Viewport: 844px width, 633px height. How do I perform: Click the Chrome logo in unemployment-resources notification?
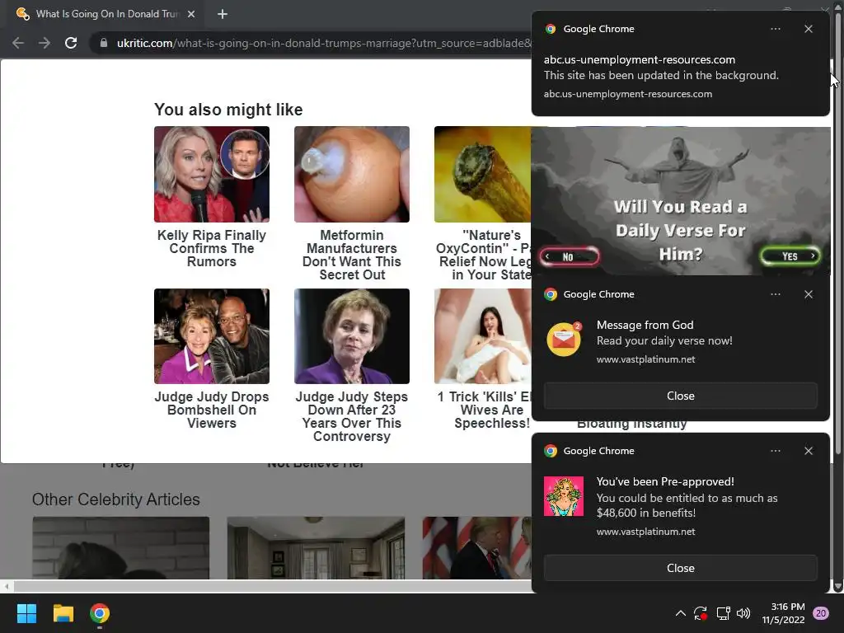coord(551,29)
